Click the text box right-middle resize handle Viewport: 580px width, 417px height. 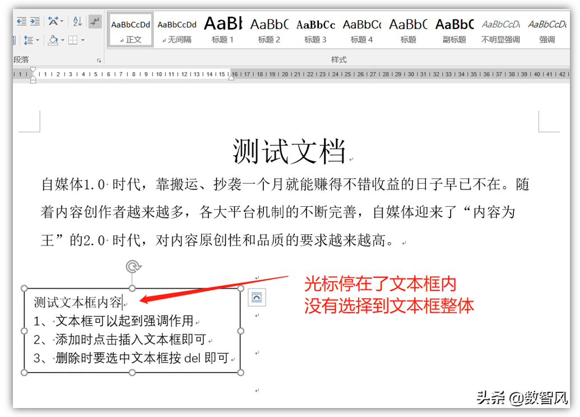(x=241, y=331)
